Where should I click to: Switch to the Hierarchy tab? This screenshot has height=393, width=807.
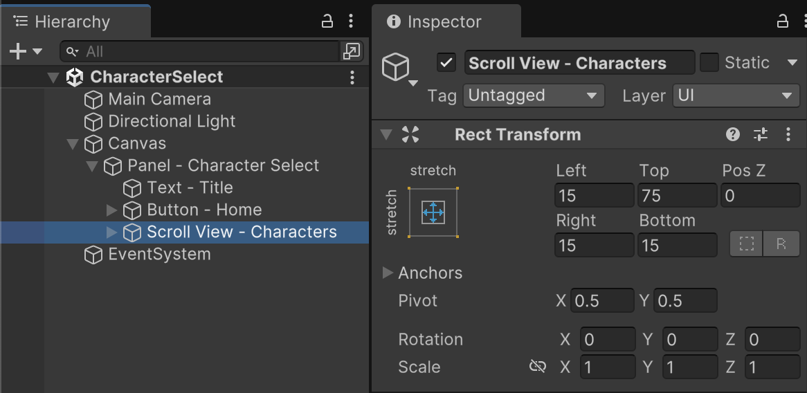pos(72,21)
